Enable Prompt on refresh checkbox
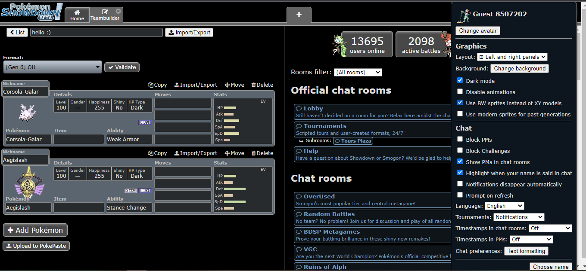 pyautogui.click(x=460, y=195)
